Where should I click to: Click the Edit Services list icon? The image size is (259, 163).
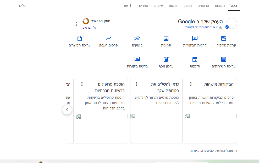223,59
